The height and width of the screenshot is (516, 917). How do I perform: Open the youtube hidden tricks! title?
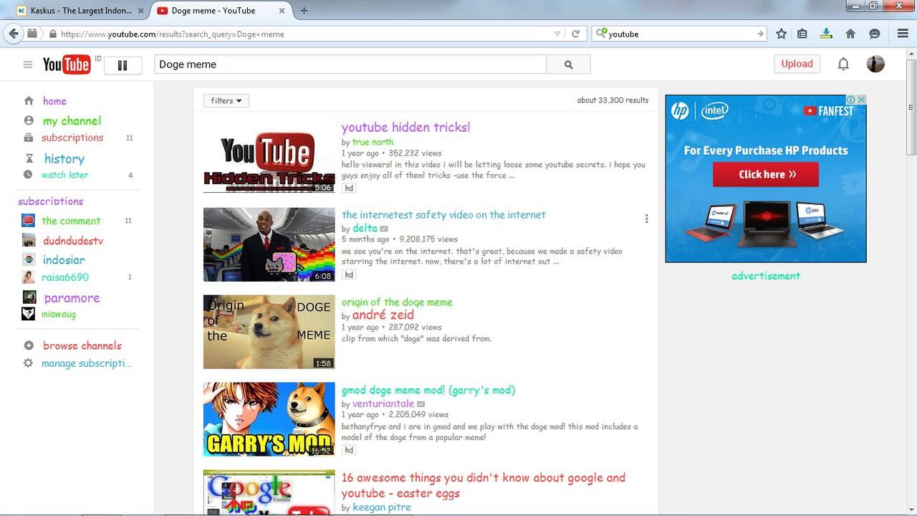point(406,128)
